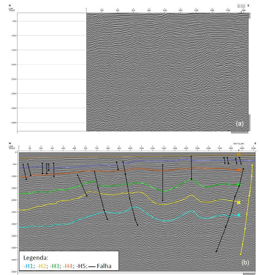The height and width of the screenshot is (275, 259).
Task: Click trace tick 499 on the axis
Action: coord(74,148)
